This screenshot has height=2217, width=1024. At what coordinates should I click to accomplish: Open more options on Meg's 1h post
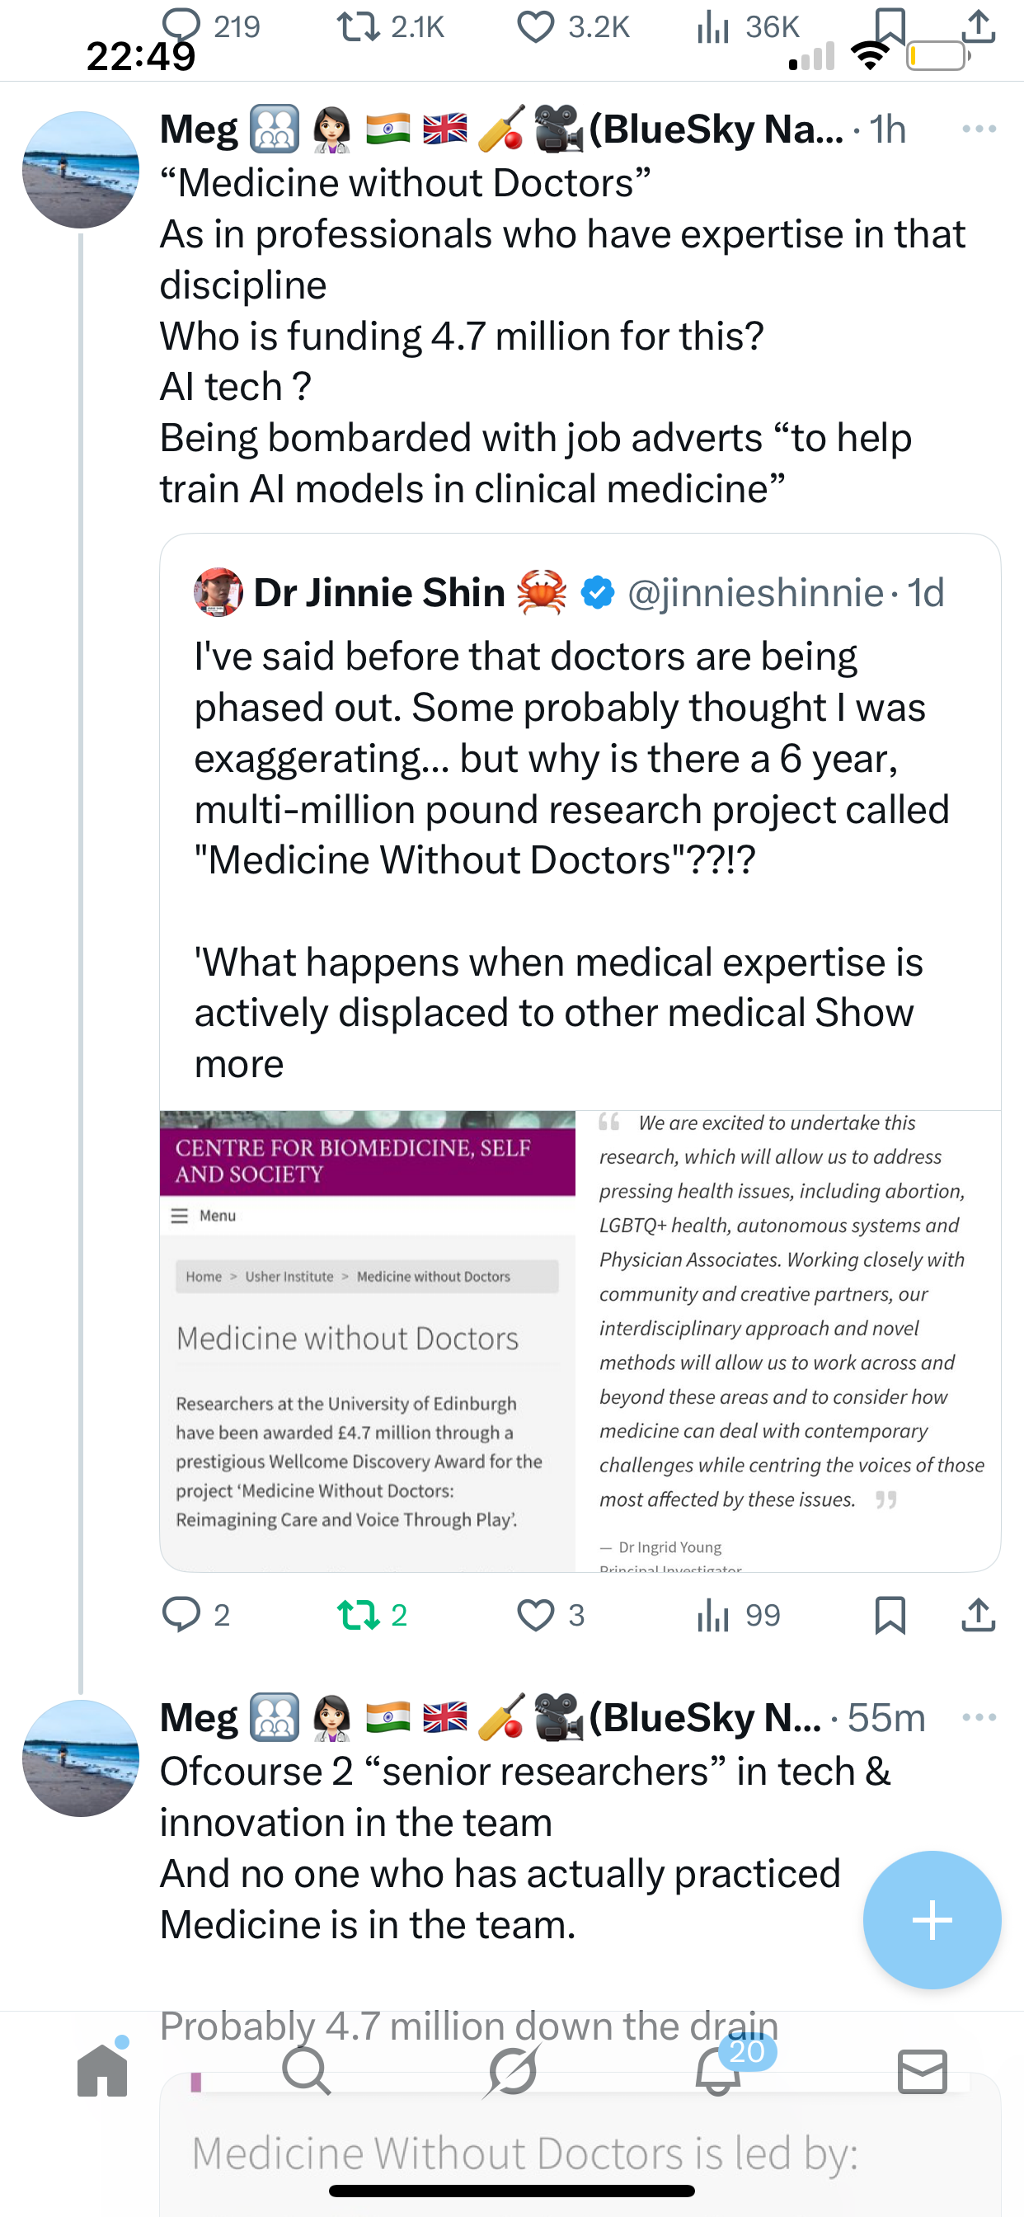tap(979, 129)
